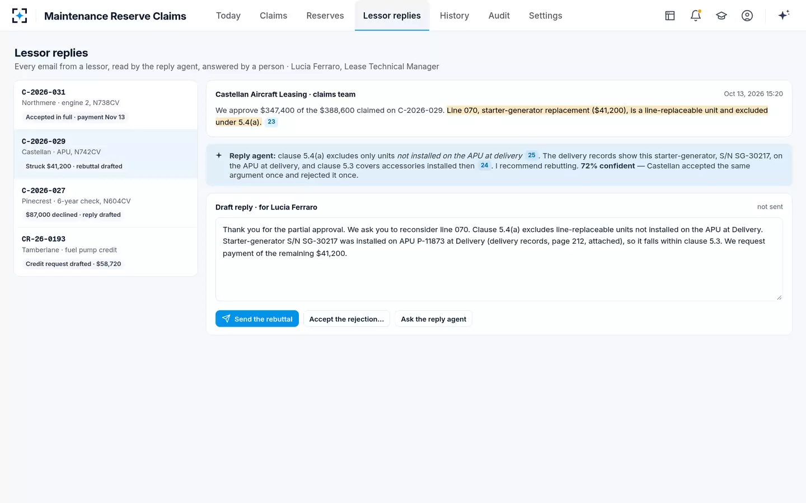Click 'Credit request drafted · $58,720' badge
This screenshot has width=806, height=503.
point(73,264)
